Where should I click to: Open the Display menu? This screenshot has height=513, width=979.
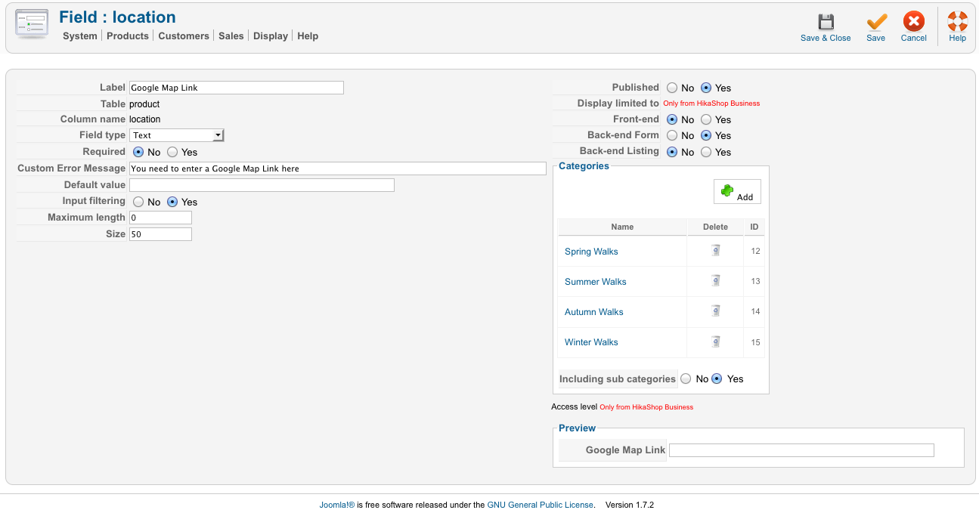point(271,36)
